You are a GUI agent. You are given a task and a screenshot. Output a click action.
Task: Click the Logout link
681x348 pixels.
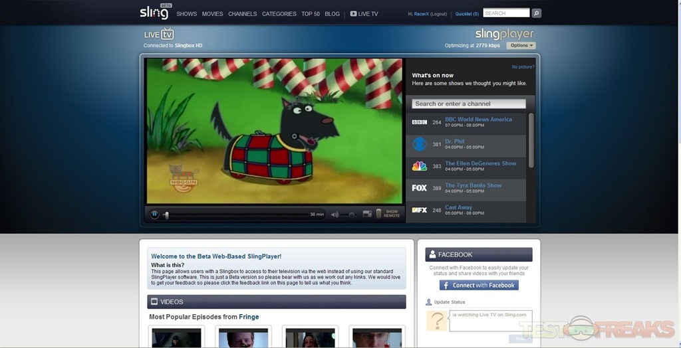coord(439,14)
